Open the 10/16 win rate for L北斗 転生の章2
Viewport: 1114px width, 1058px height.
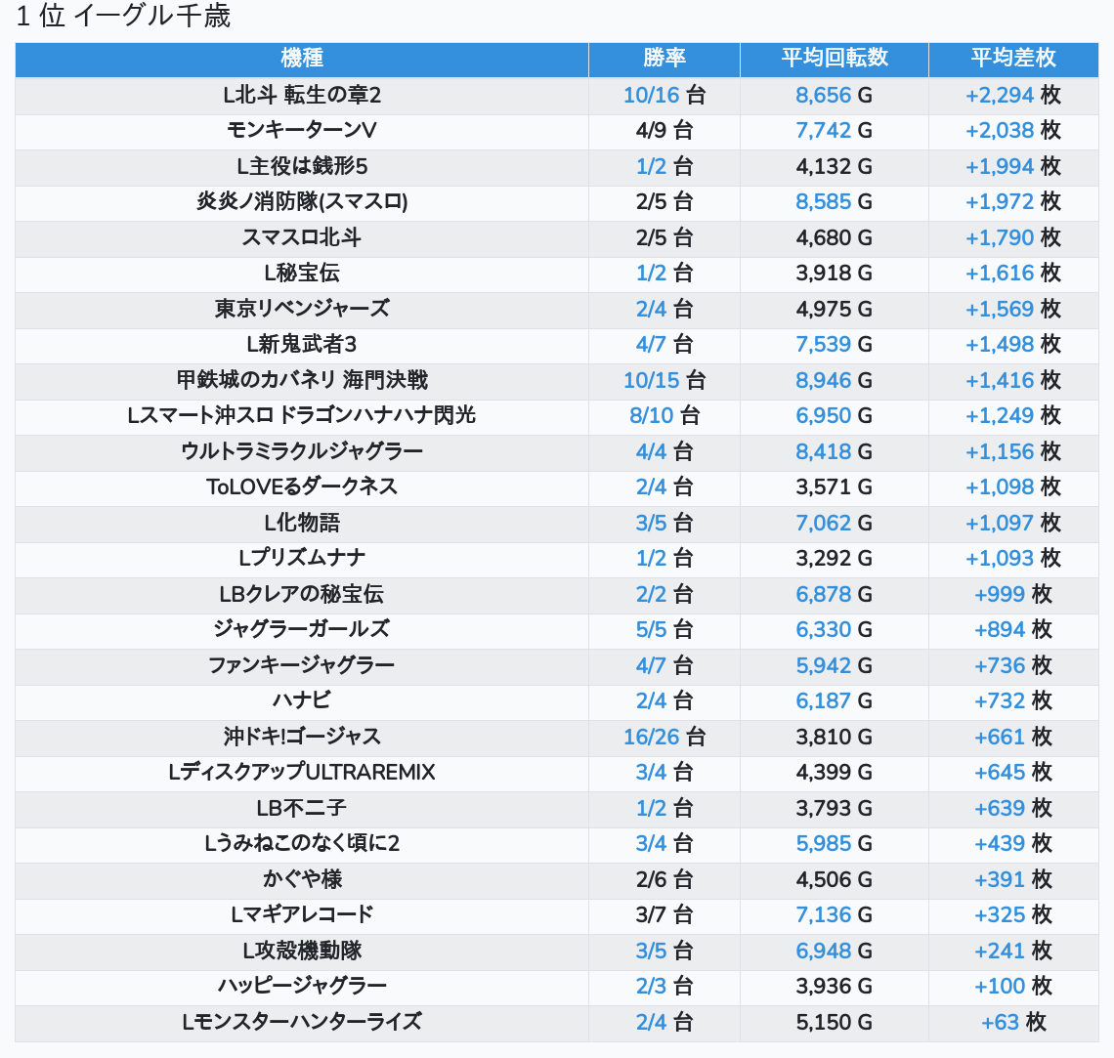point(651,95)
